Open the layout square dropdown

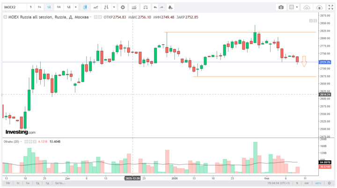[293, 7]
